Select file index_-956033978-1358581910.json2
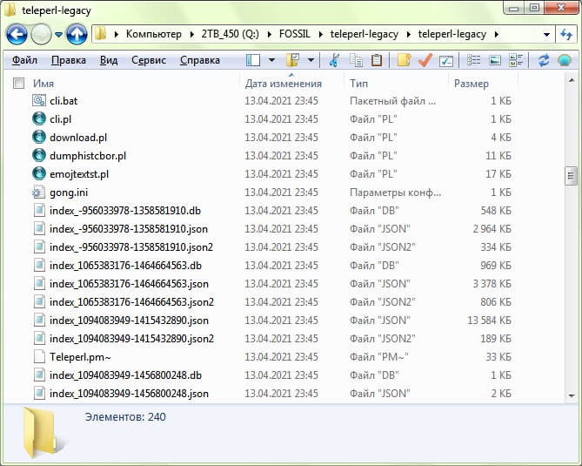This screenshot has width=582, height=466. tap(131, 247)
